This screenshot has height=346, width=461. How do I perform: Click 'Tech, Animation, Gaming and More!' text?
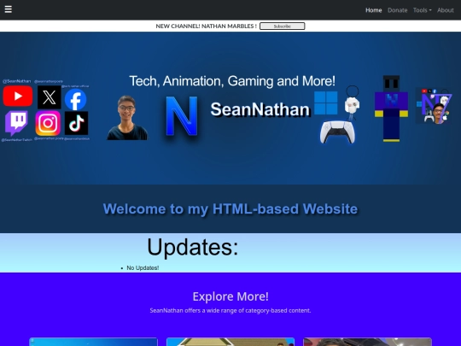click(x=232, y=81)
